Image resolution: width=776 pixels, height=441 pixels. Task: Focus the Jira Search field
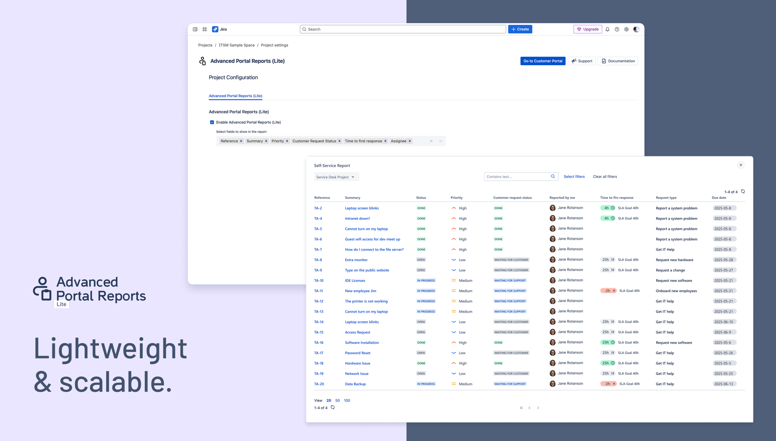click(403, 29)
